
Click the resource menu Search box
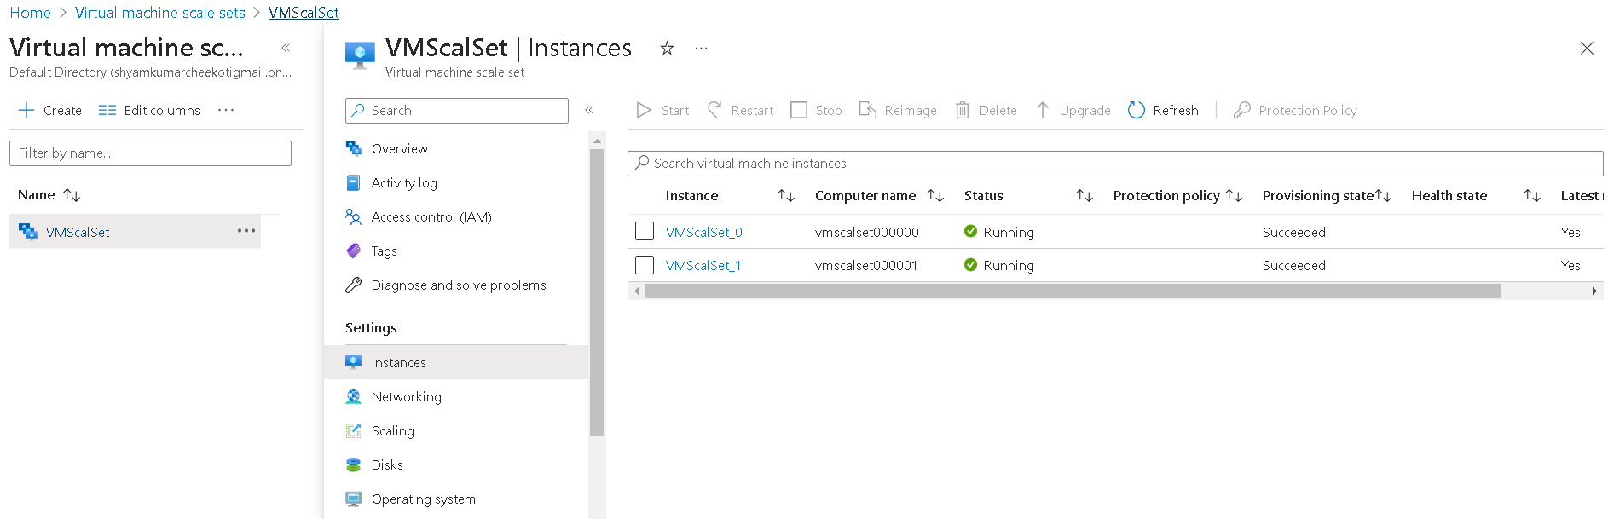pyautogui.click(x=457, y=111)
